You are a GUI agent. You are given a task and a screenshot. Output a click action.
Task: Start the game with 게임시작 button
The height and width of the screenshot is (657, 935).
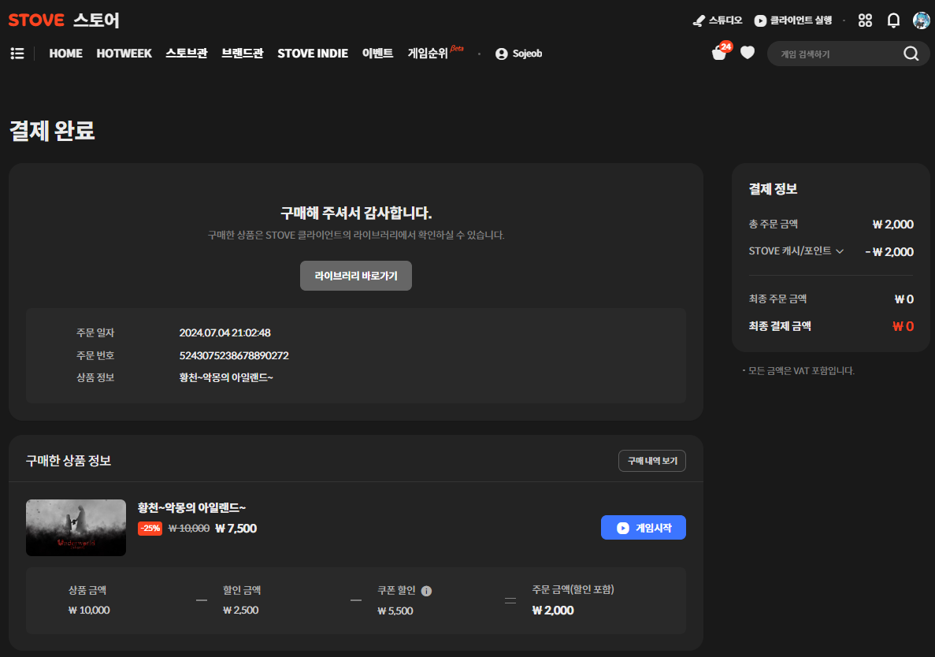click(644, 528)
